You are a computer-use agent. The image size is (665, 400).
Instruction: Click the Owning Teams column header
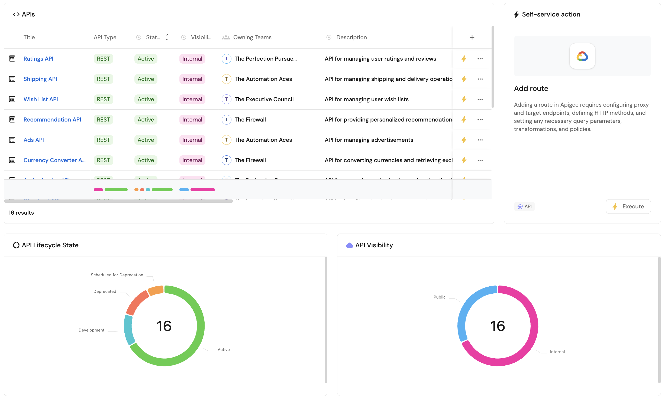252,37
